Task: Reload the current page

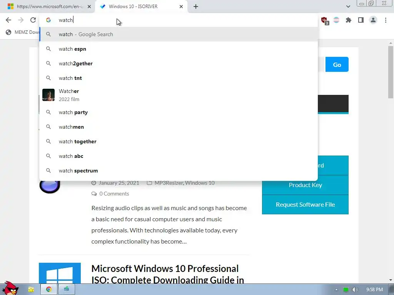Action: point(33,20)
